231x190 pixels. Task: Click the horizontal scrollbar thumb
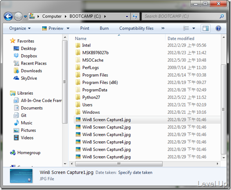point(119,164)
